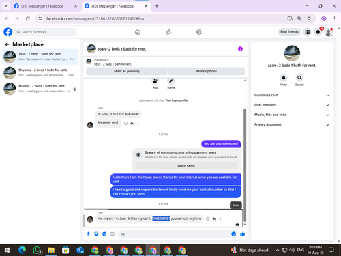The height and width of the screenshot is (256, 341).
Task: Mute the chat with the bell icon
Action: [284, 78]
